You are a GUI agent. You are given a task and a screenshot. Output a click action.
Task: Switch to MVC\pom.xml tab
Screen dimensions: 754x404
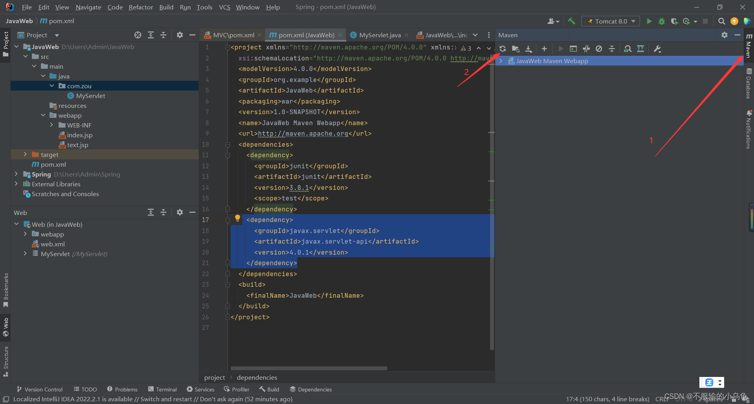[x=233, y=35]
